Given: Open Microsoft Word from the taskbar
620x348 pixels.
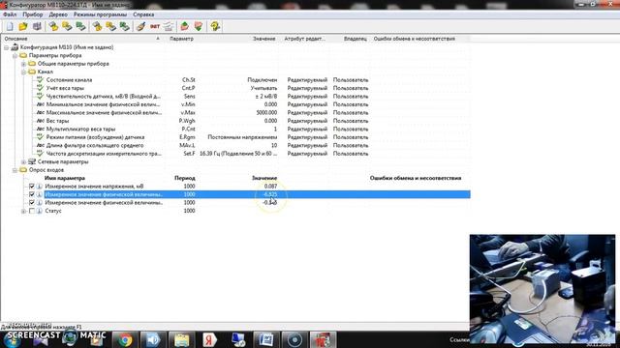Looking at the screenshot, I should coord(266,339).
